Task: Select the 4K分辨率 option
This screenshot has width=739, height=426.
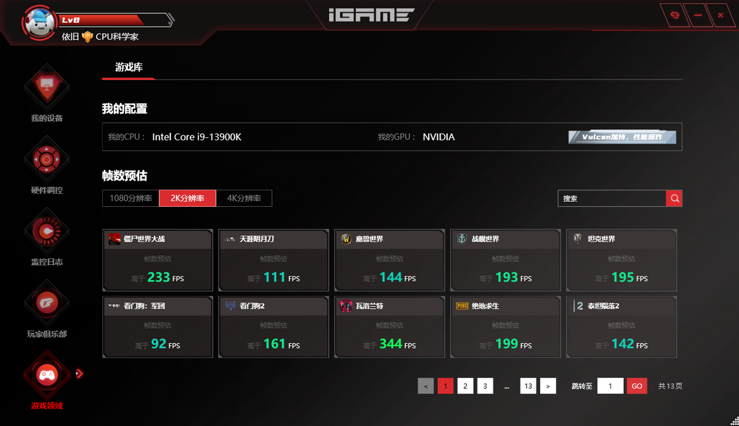Action: pos(245,198)
